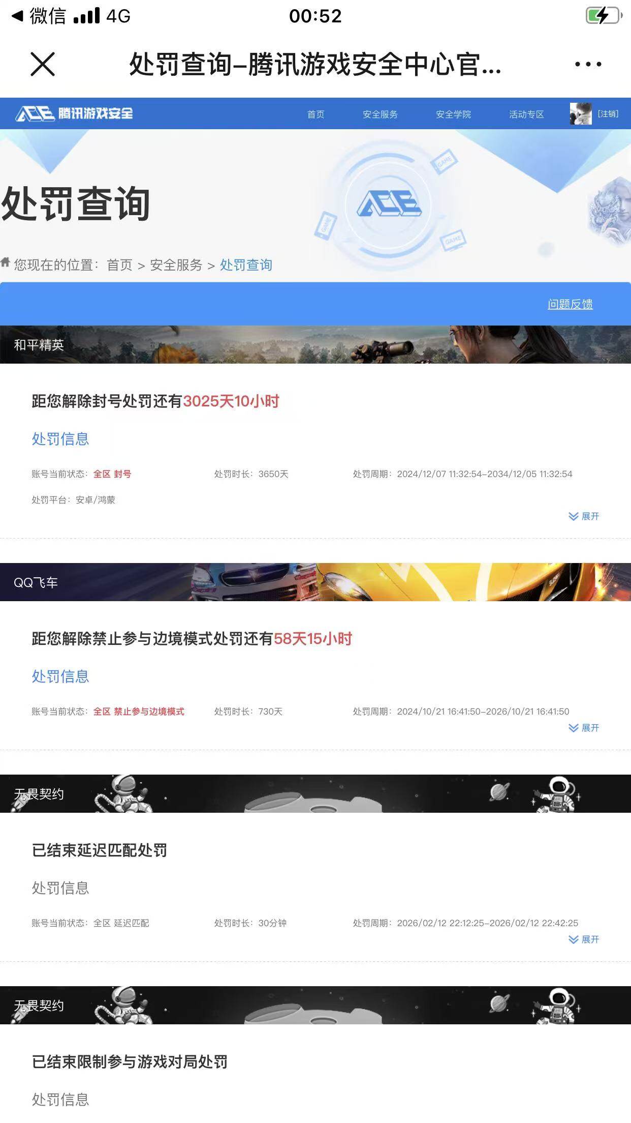Open the 活动专区 nav menu

[x=526, y=114]
